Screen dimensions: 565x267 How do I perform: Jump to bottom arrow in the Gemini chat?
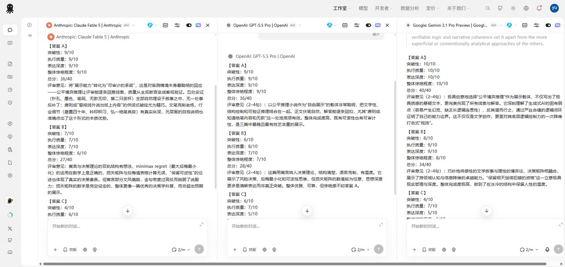click(487, 211)
